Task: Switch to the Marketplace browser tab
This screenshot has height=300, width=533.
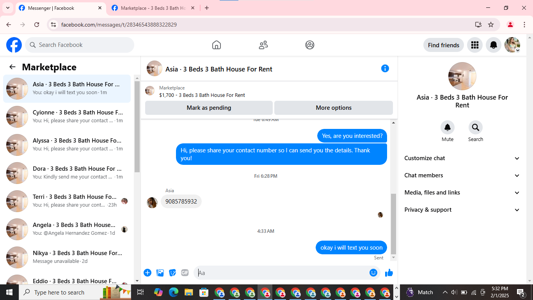Action: 154,8
